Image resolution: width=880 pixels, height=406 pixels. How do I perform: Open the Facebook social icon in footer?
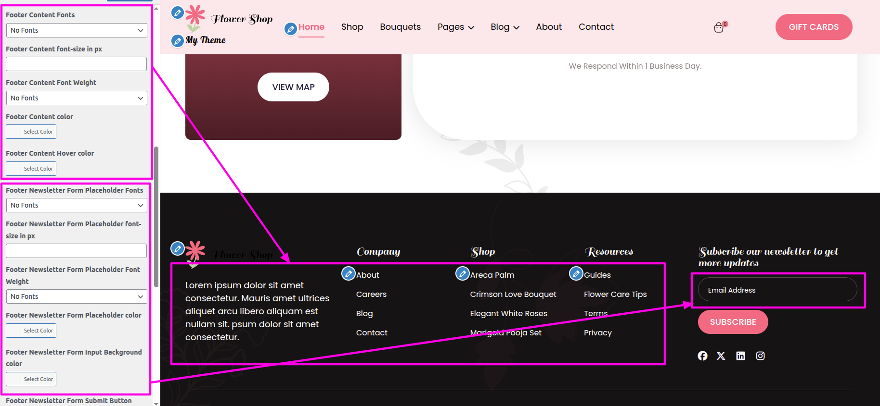[x=702, y=356]
